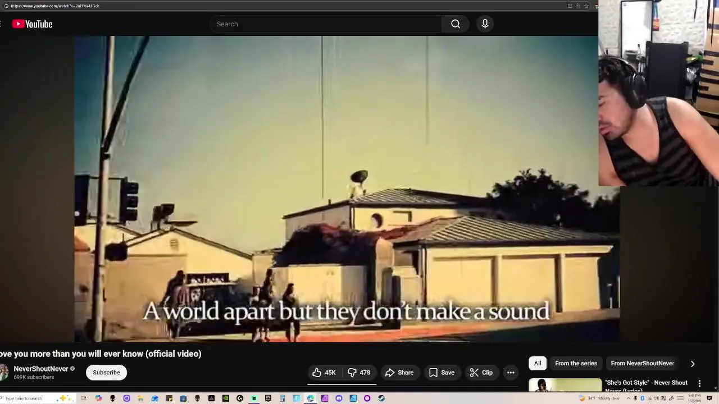Open the She's Got Style video title
The width and height of the screenshot is (719, 404).
tap(646, 385)
